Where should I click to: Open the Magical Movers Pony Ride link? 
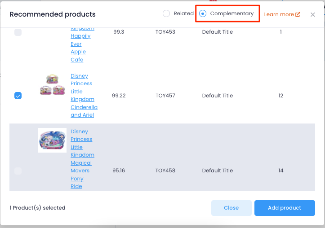[x=82, y=159]
